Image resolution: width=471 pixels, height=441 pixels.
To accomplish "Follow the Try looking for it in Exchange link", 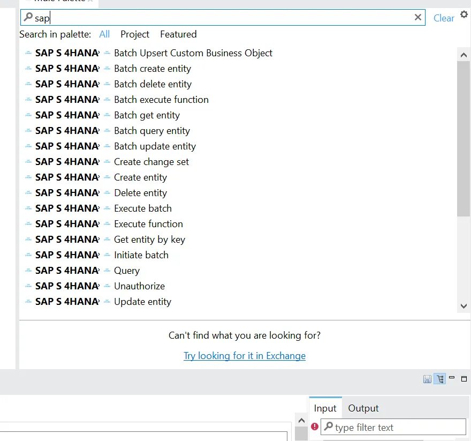I will (x=245, y=355).
